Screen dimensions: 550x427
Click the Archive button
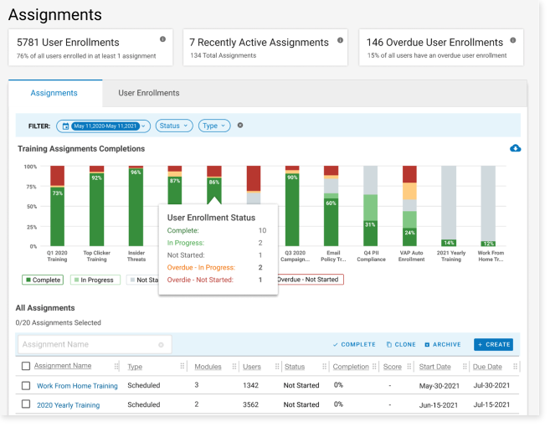[443, 345]
